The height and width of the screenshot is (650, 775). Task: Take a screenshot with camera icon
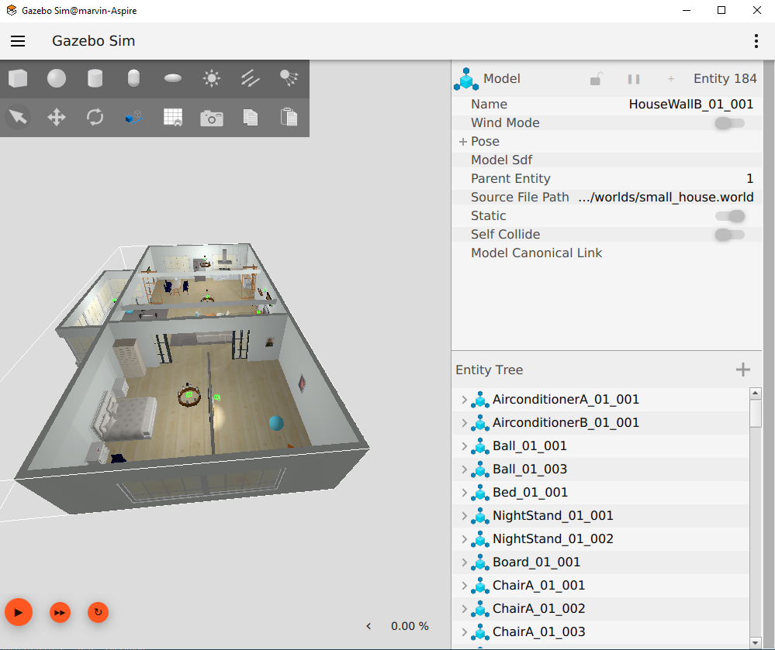[212, 118]
